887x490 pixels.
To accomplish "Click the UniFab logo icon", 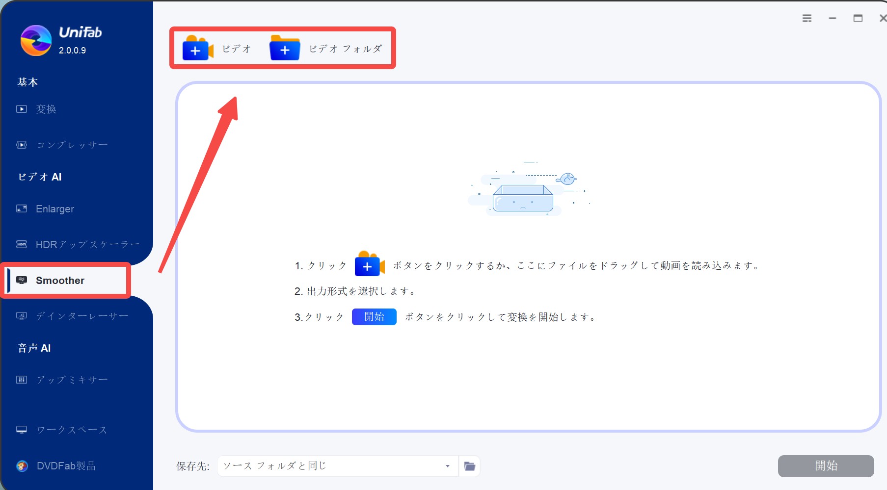I will point(36,40).
